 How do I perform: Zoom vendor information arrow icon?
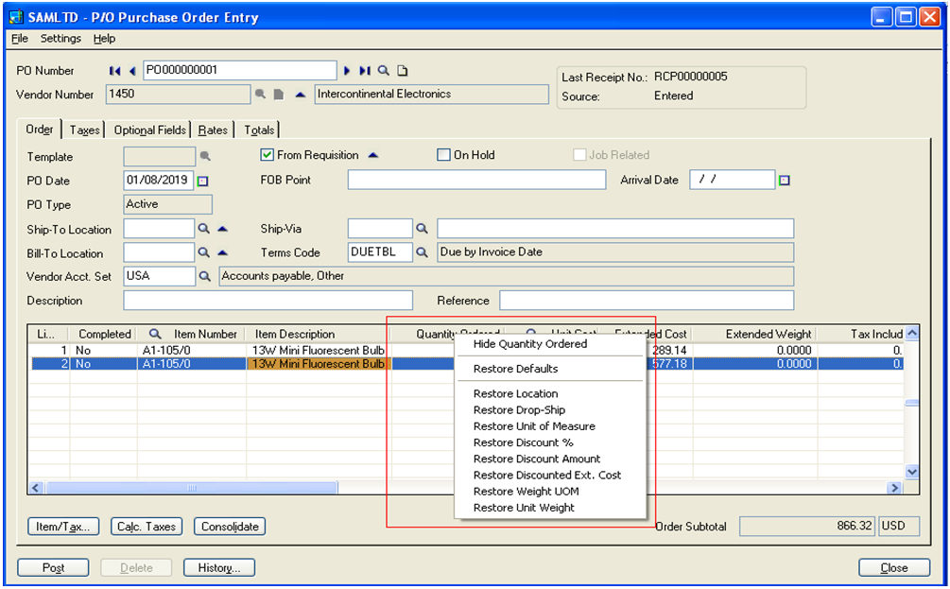(x=300, y=94)
